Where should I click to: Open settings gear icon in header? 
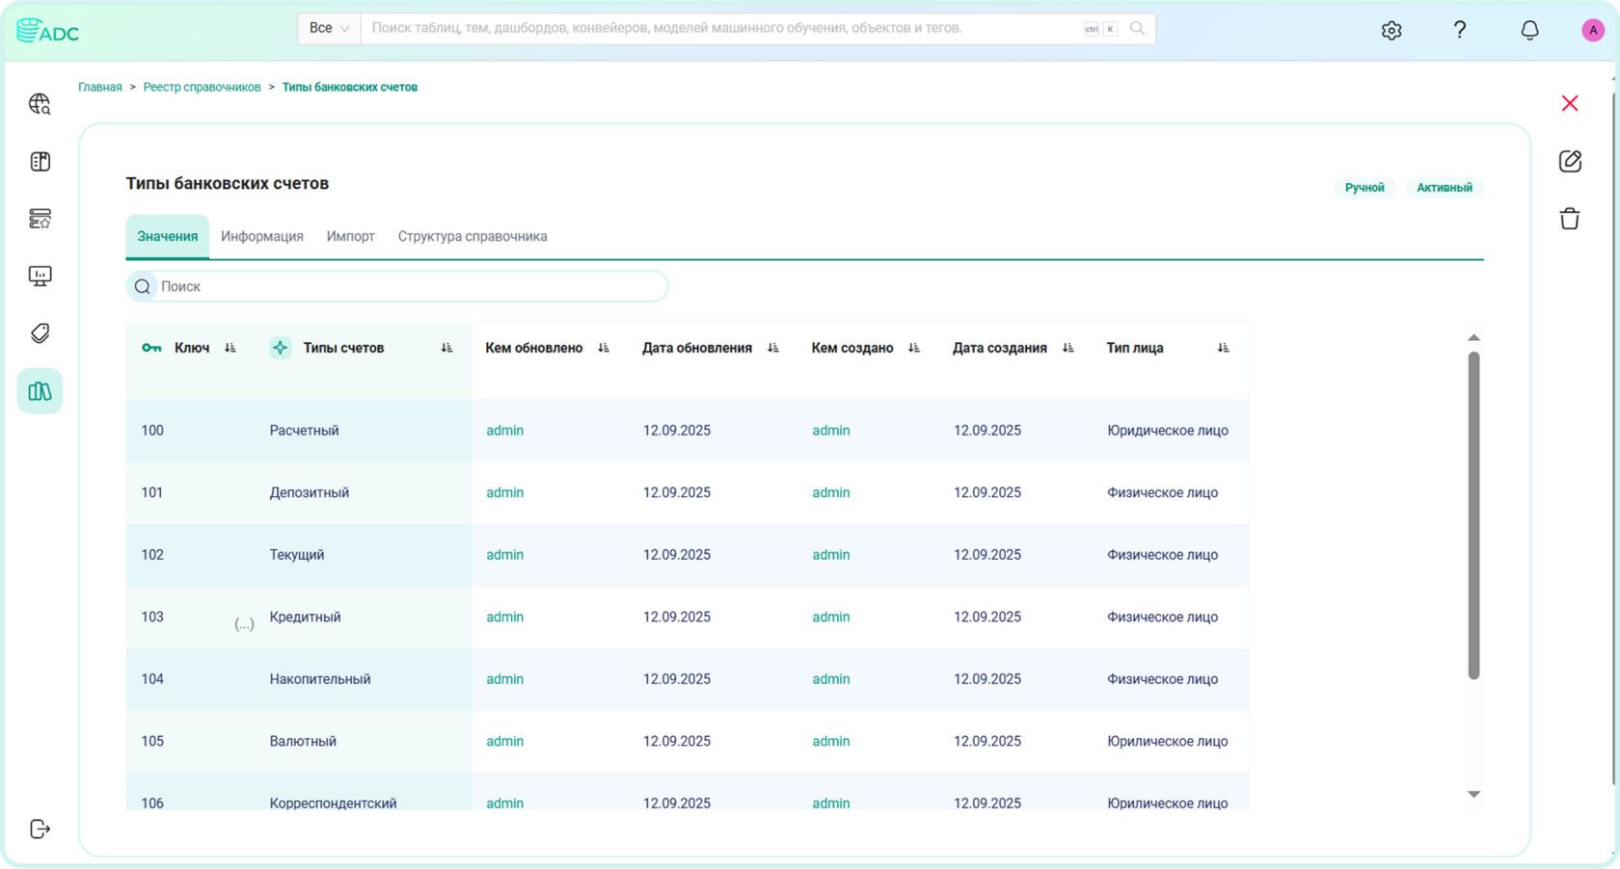pos(1390,30)
